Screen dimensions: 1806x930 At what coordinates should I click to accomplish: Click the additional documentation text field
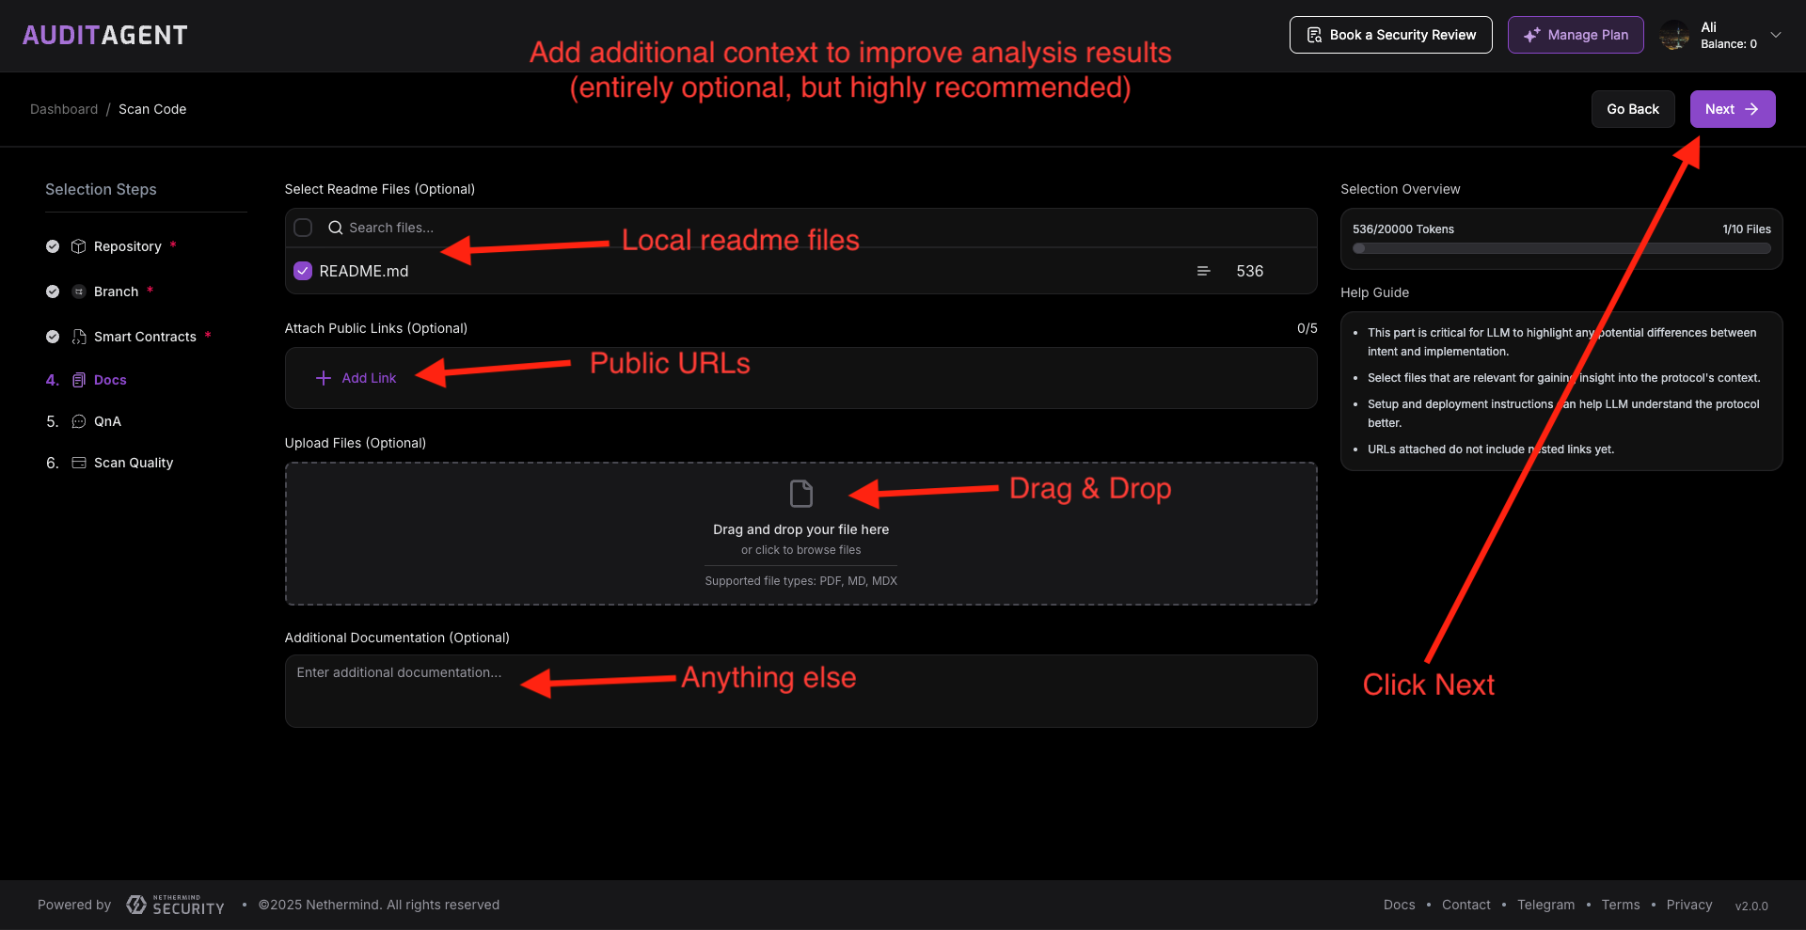coord(800,691)
